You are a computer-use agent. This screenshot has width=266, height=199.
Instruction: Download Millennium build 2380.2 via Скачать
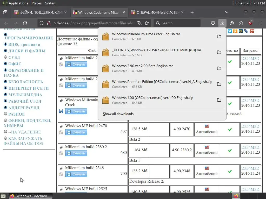click(76, 153)
